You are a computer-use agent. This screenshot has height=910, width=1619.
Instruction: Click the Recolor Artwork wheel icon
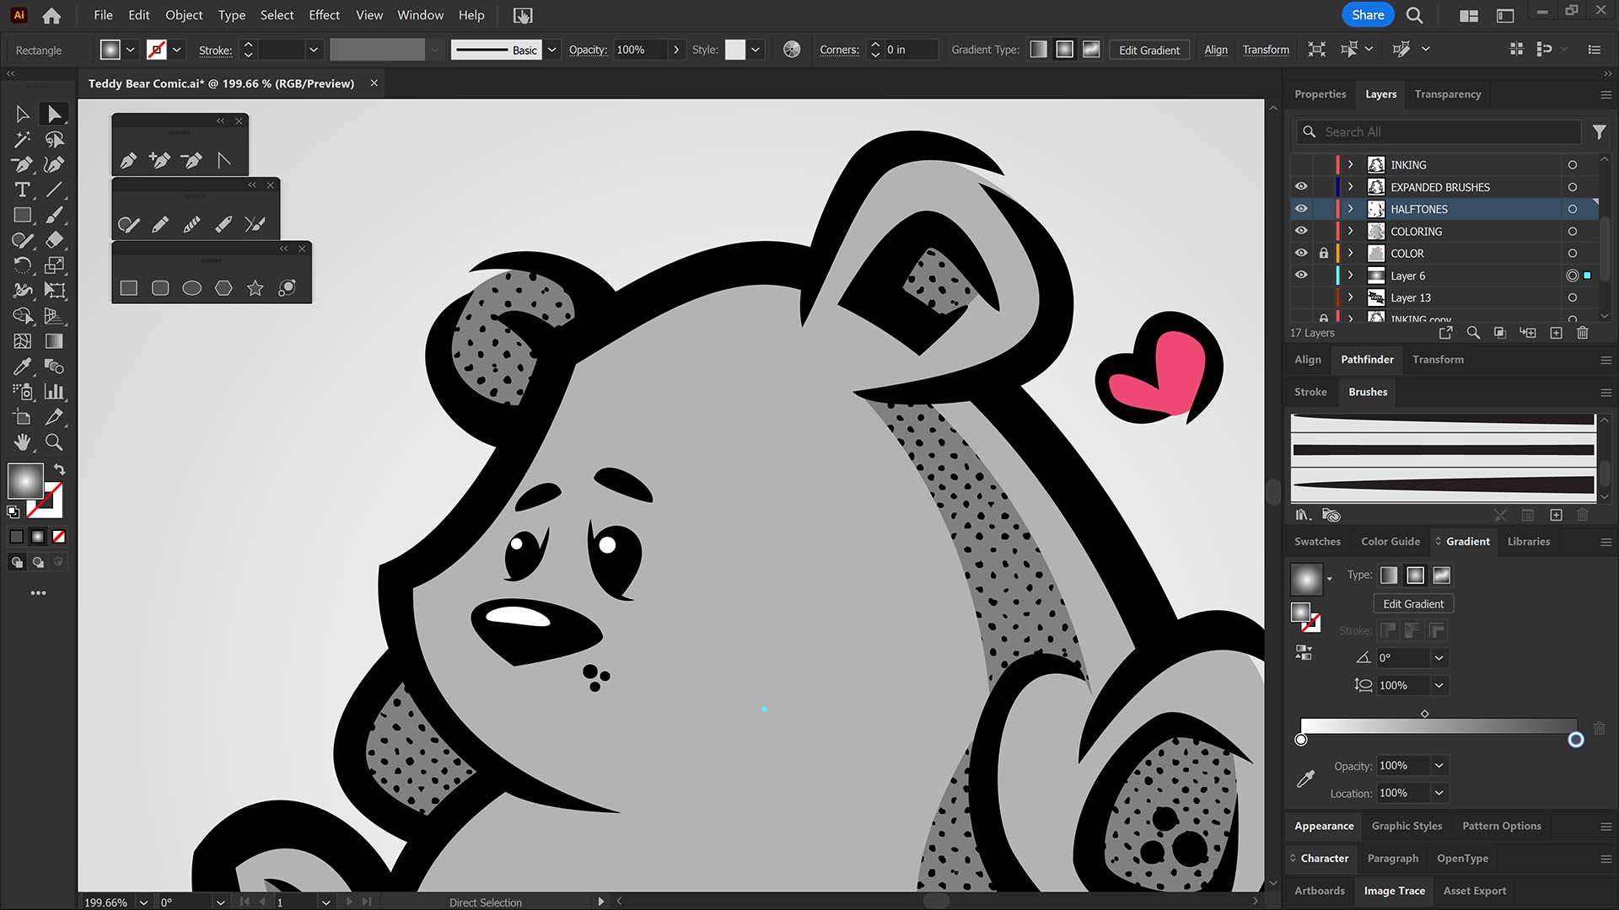[792, 50]
